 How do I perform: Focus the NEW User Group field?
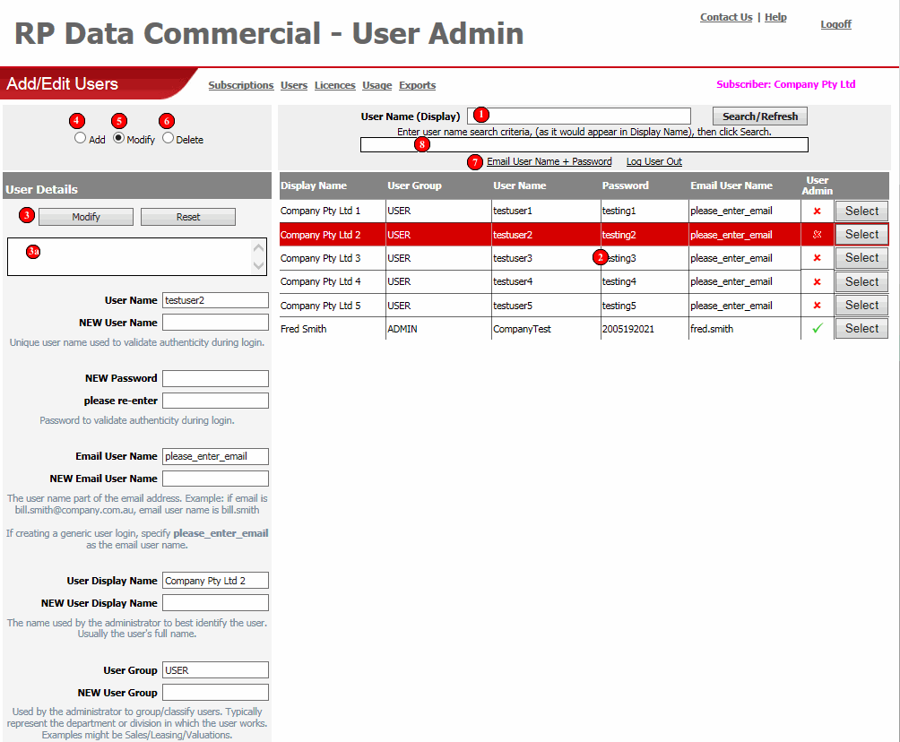(x=215, y=693)
